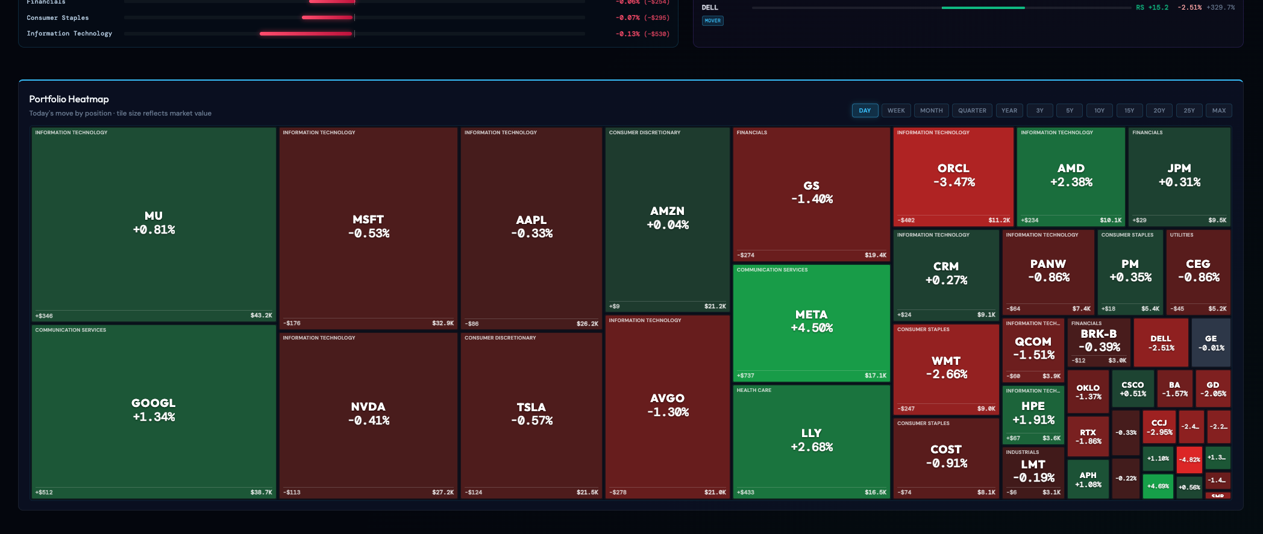Open the APH heatmap tile
Screen dimensions: 1263x534
[x=1088, y=479]
